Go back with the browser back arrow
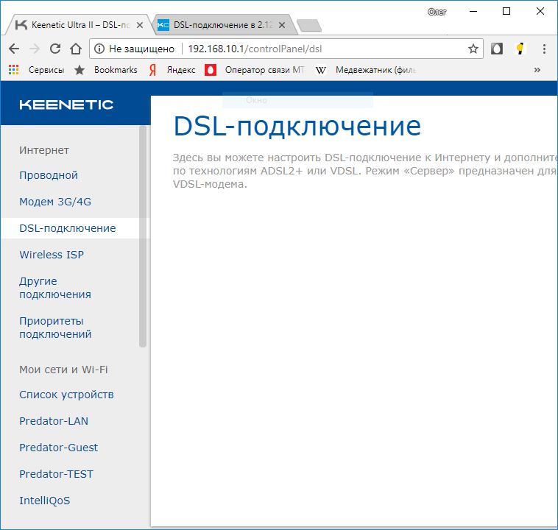Viewport: 558px width, 530px height. pyautogui.click(x=14, y=49)
